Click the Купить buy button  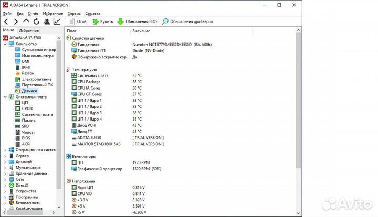click(102, 21)
